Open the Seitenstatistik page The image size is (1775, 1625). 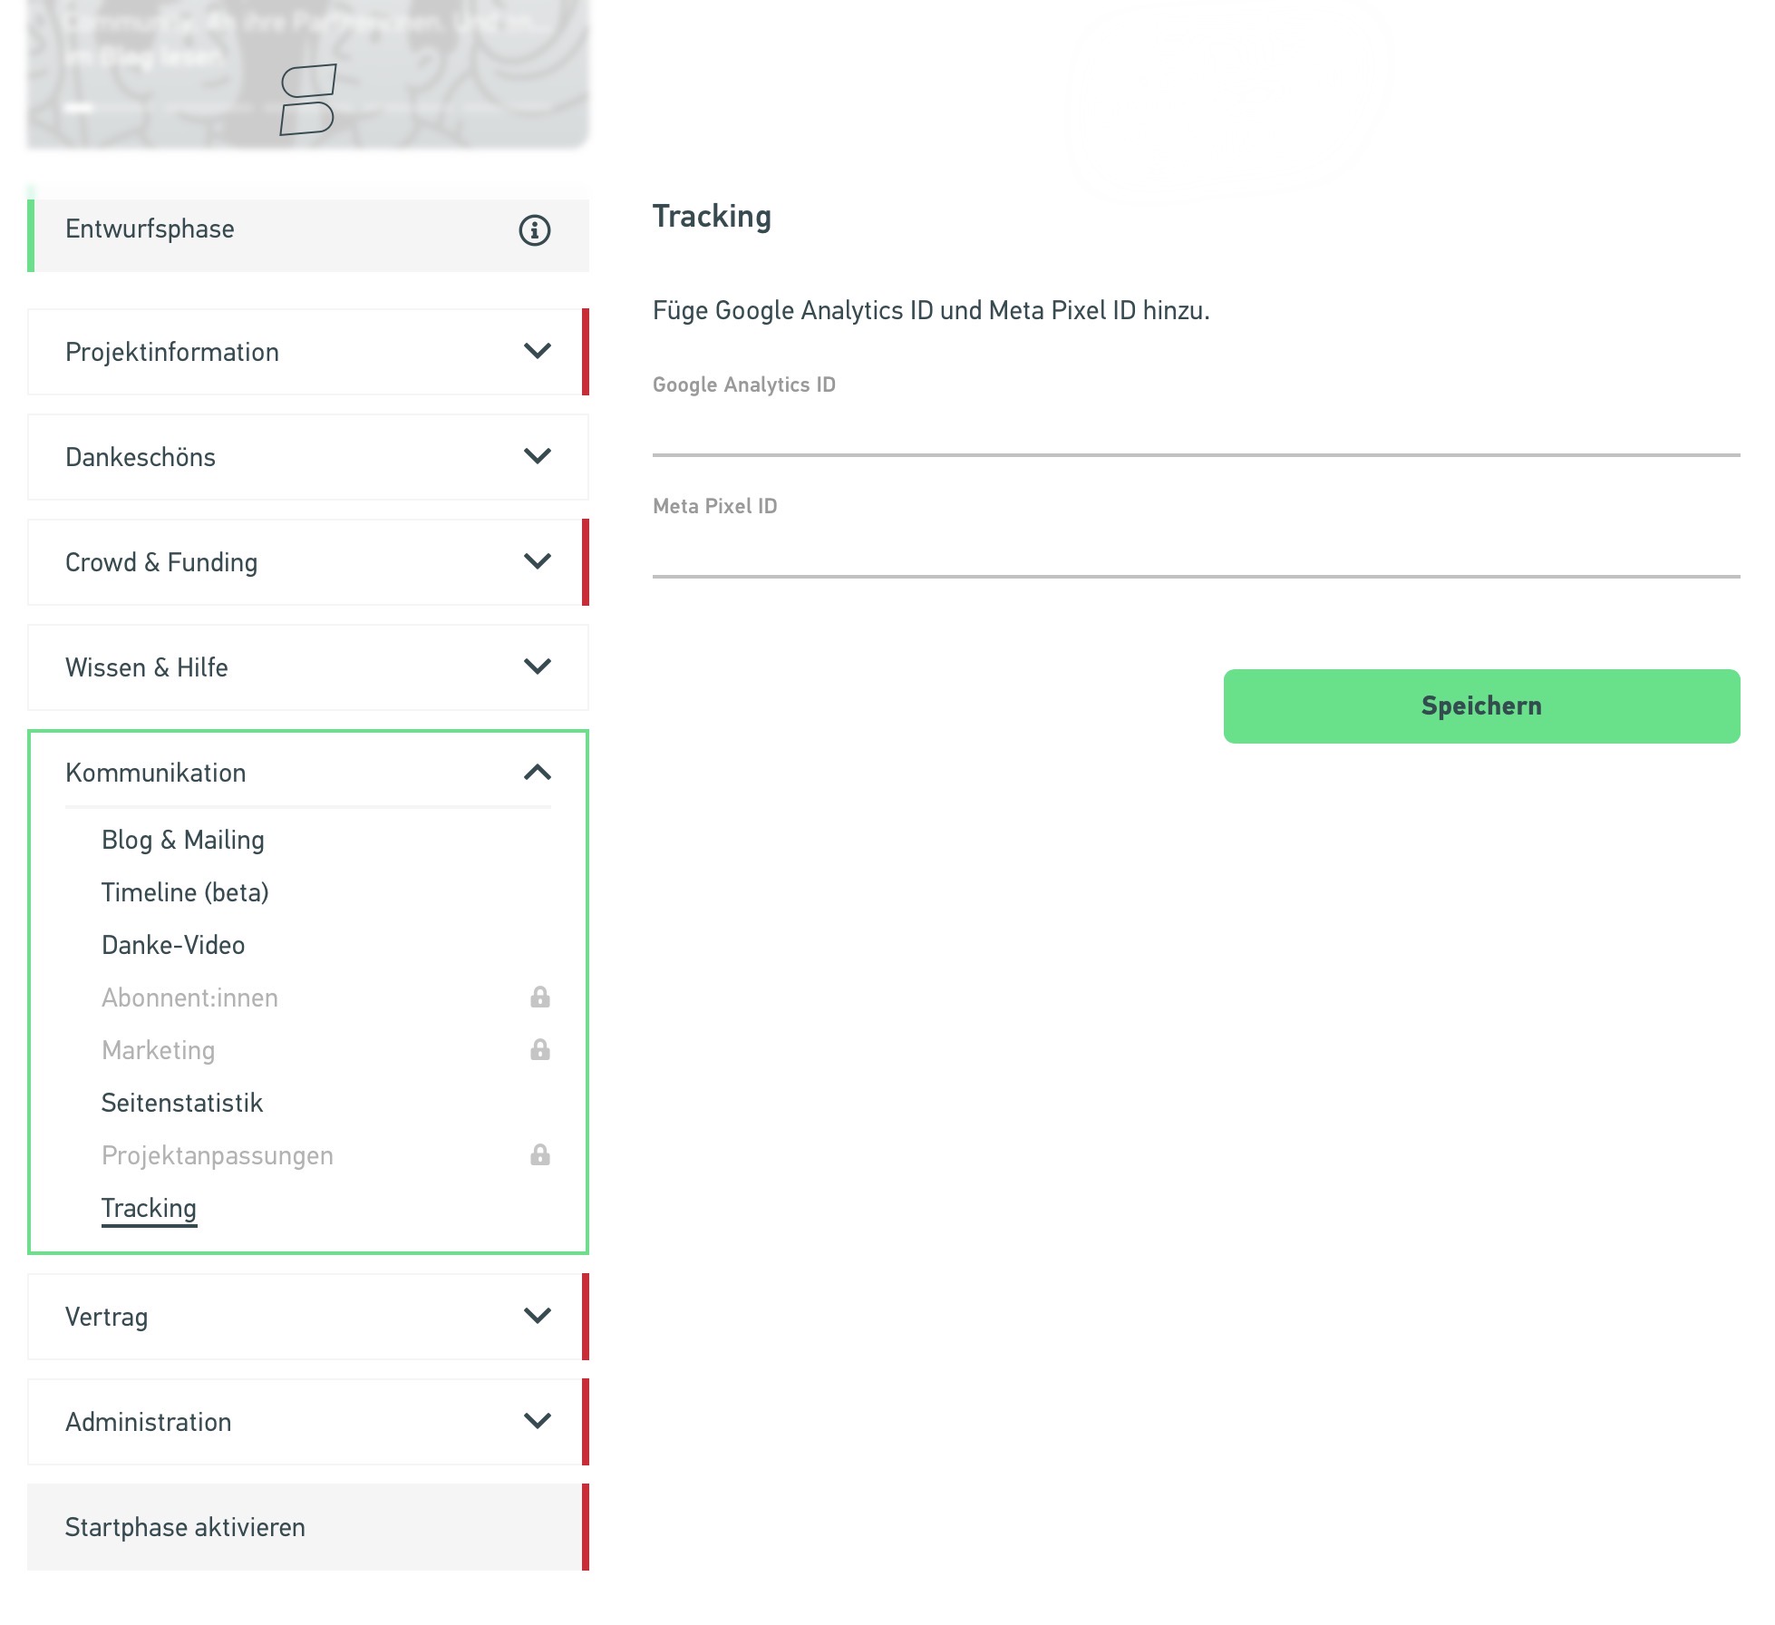pyautogui.click(x=182, y=1102)
